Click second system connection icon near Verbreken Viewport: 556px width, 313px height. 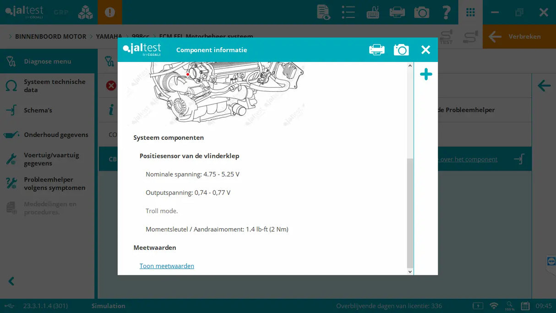coord(470,37)
